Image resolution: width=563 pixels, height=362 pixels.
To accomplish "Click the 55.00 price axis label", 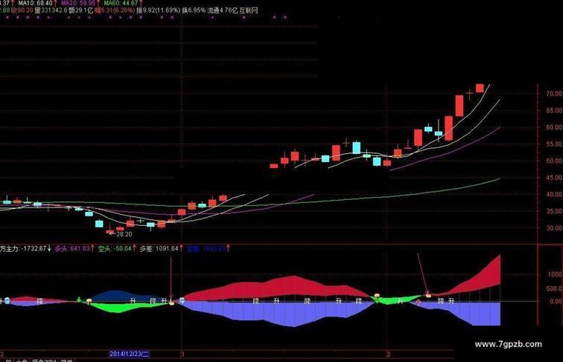I will tap(554, 144).
